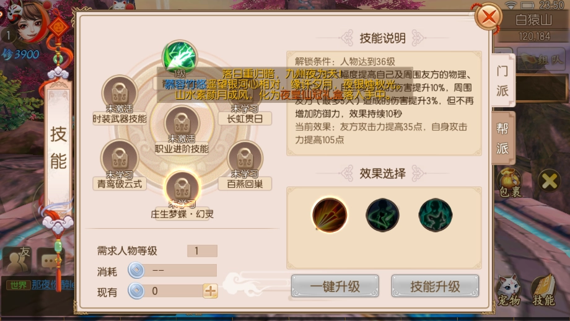Open the 包裹 bag icon

[509, 183]
